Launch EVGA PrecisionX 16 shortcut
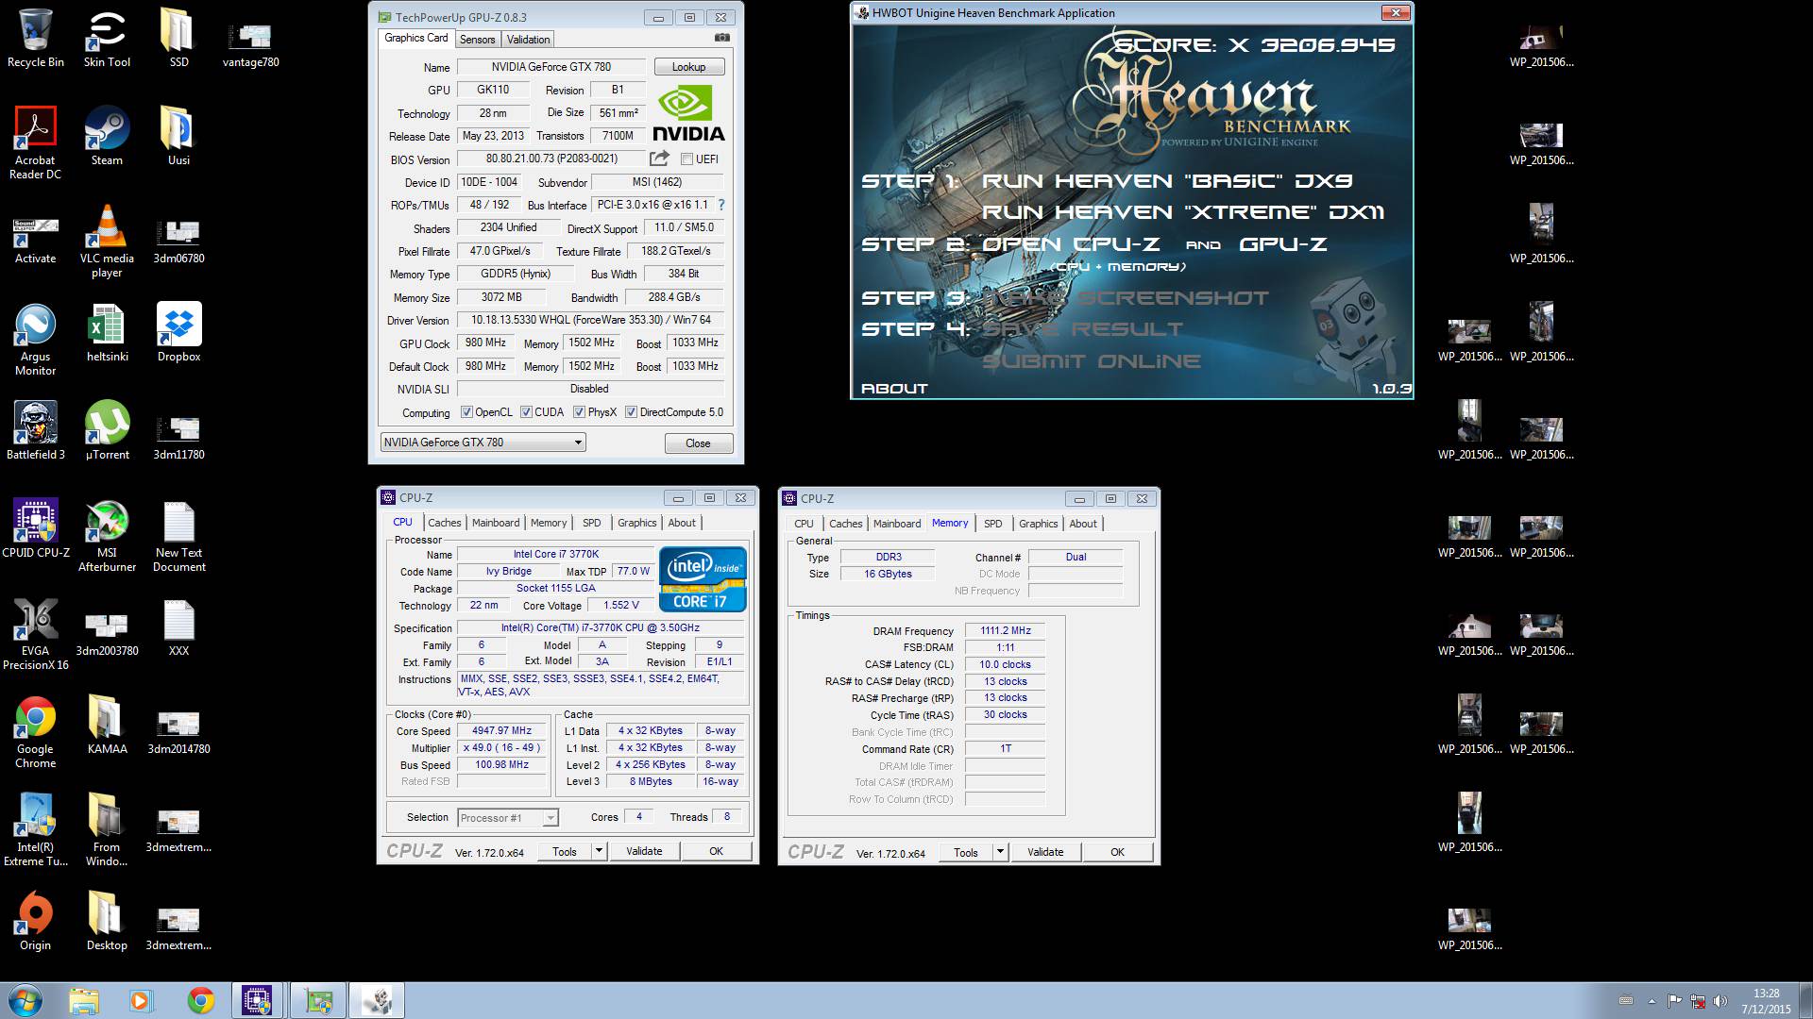 36,633
